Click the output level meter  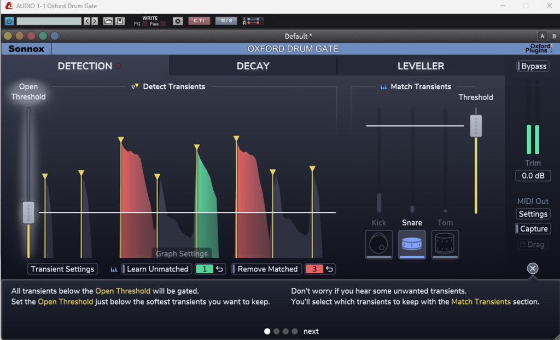[x=533, y=117]
